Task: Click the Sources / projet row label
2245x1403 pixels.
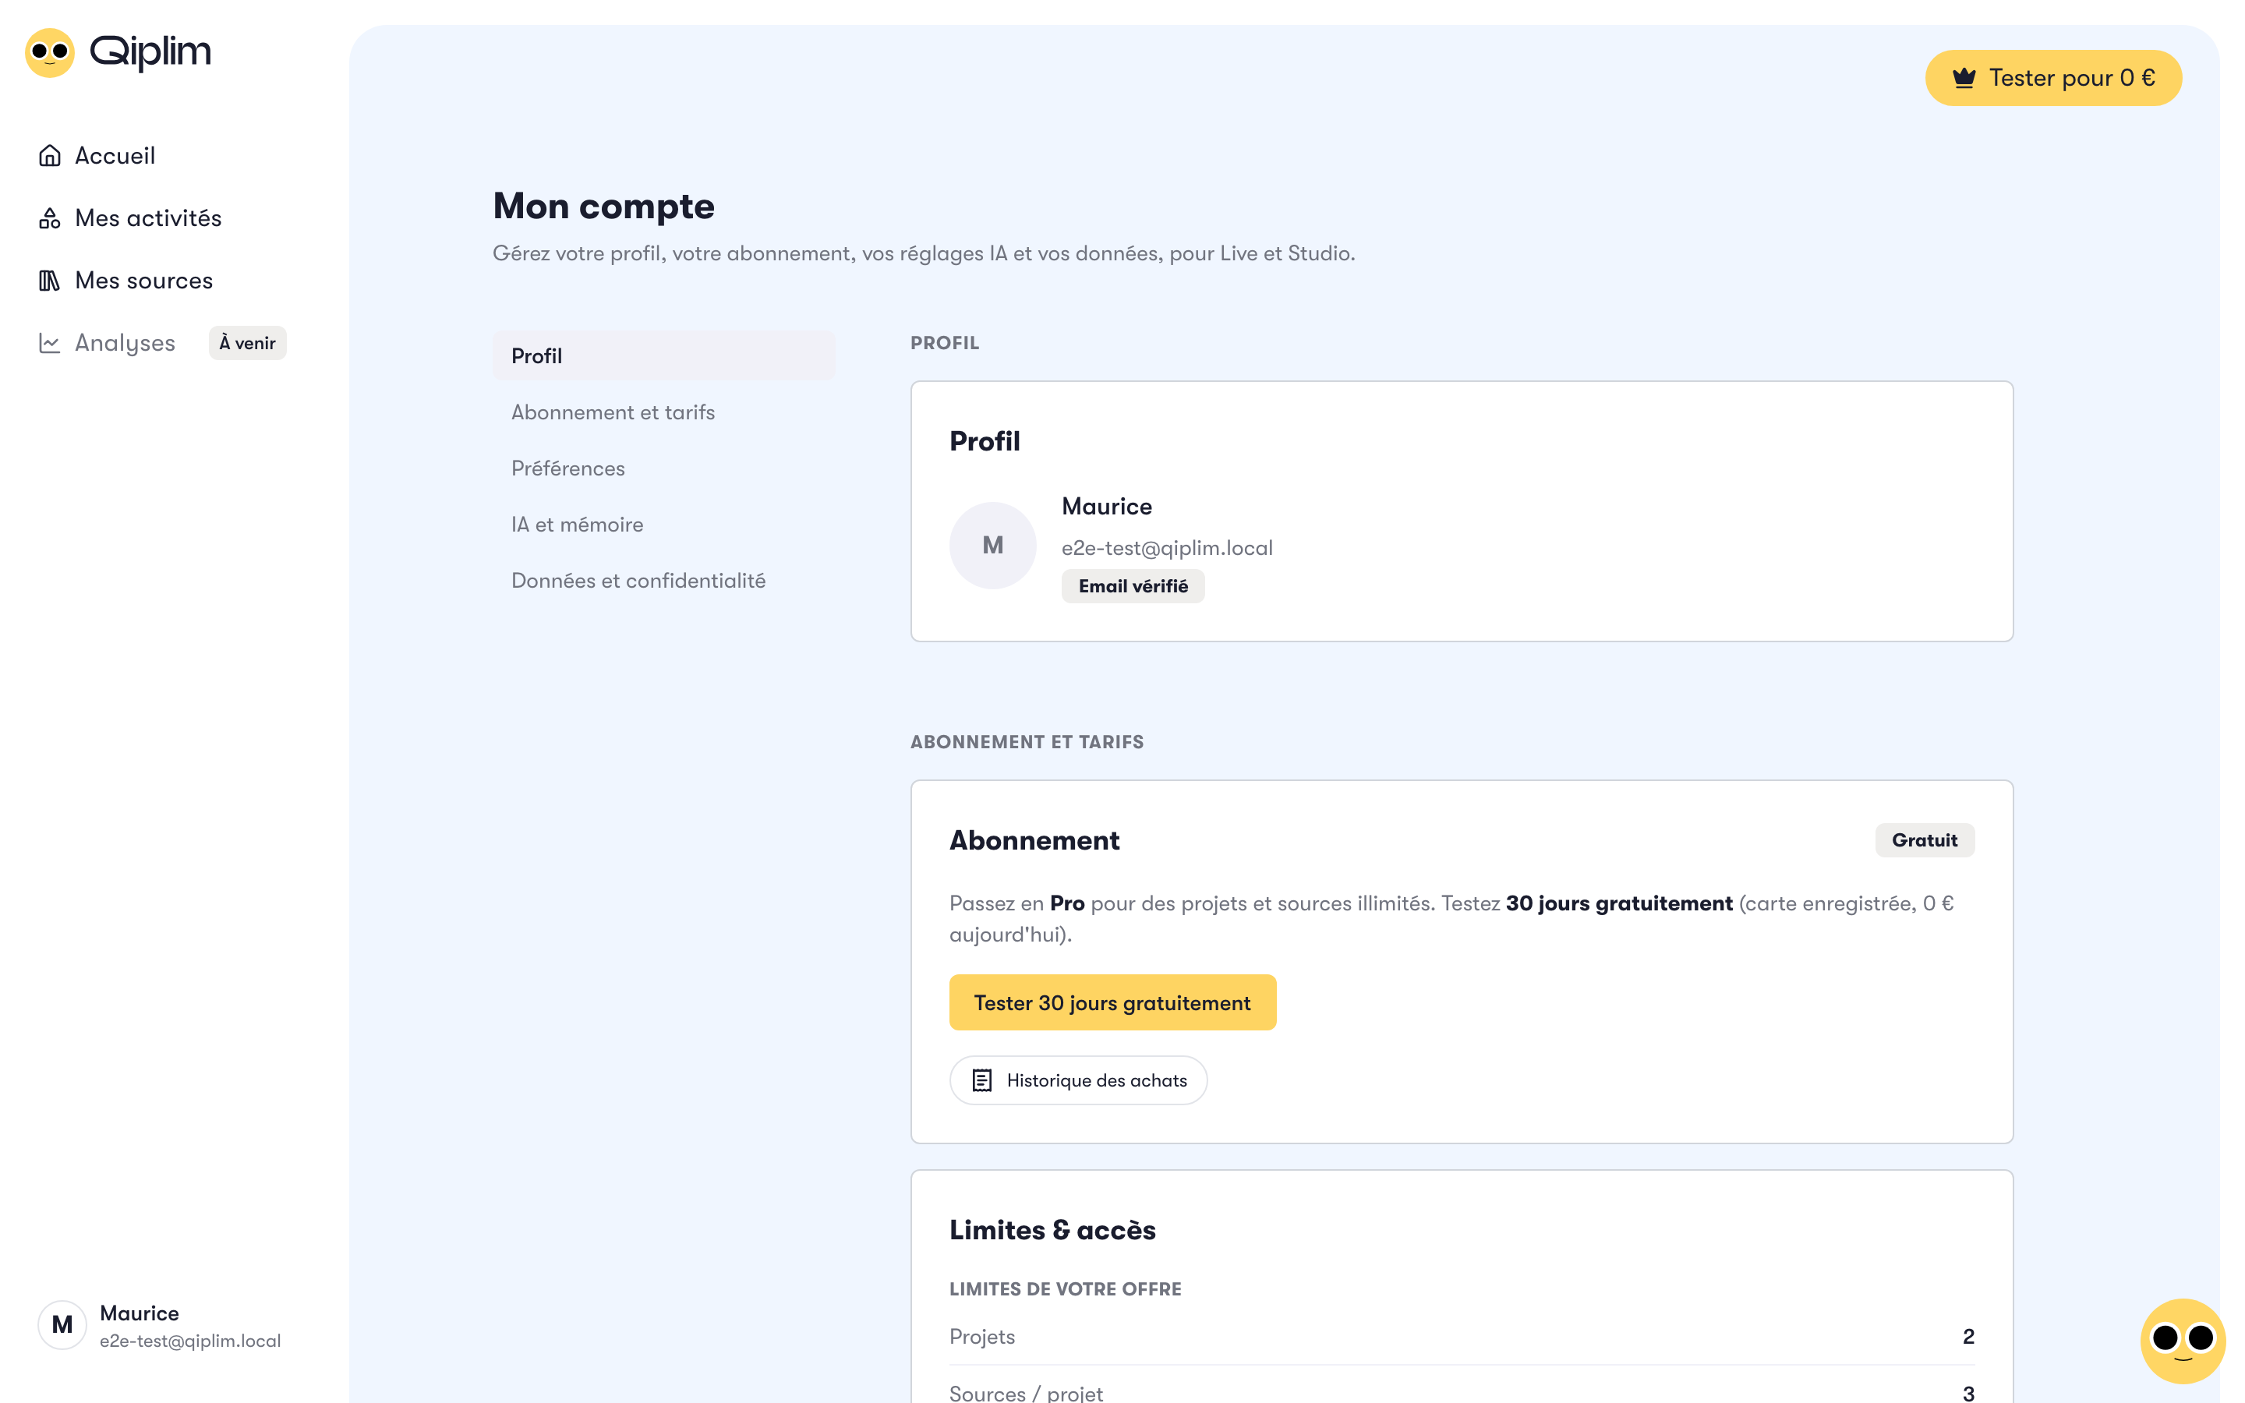Action: (x=1026, y=1393)
